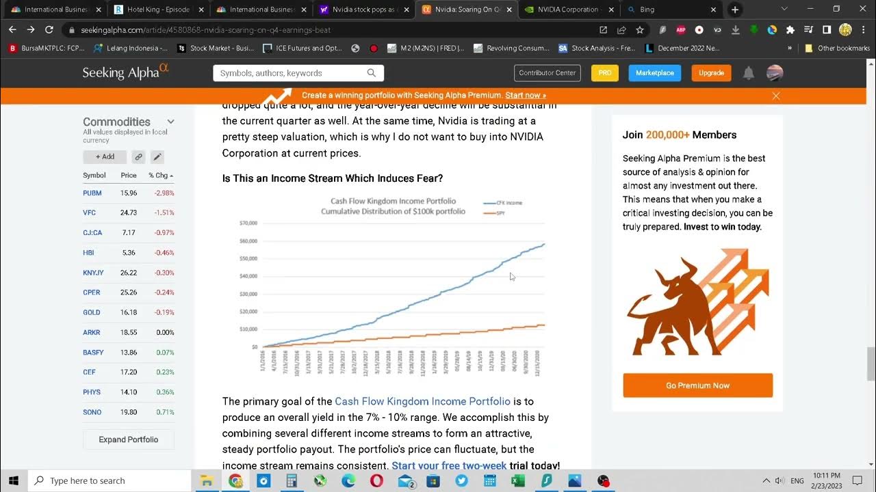Open the Chrome three-dot menu
Screen dimensions: 876x492
[x=863, y=30]
